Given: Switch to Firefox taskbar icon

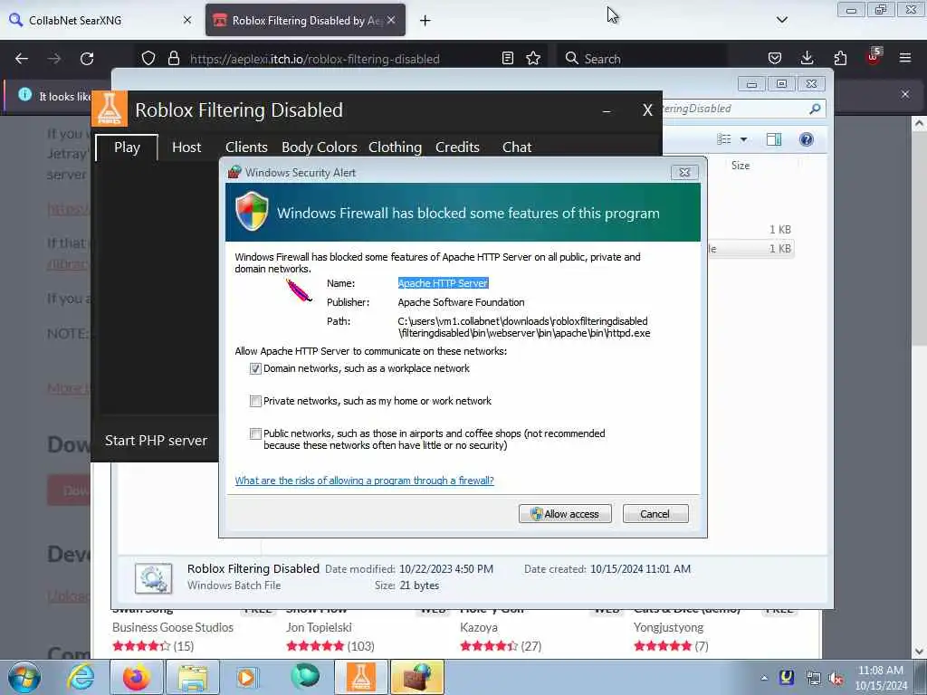Looking at the screenshot, I should [137, 677].
